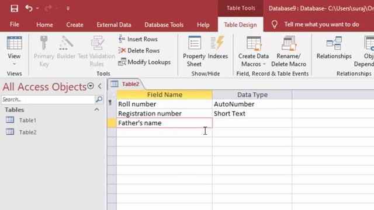Image resolution: width=374 pixels, height=210 pixels.
Task: Click the Roll number field cell
Action: coord(164,104)
